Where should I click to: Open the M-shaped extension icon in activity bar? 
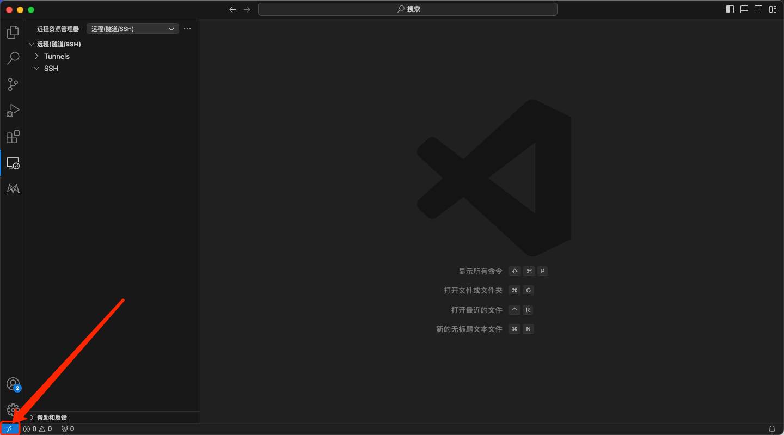point(13,189)
